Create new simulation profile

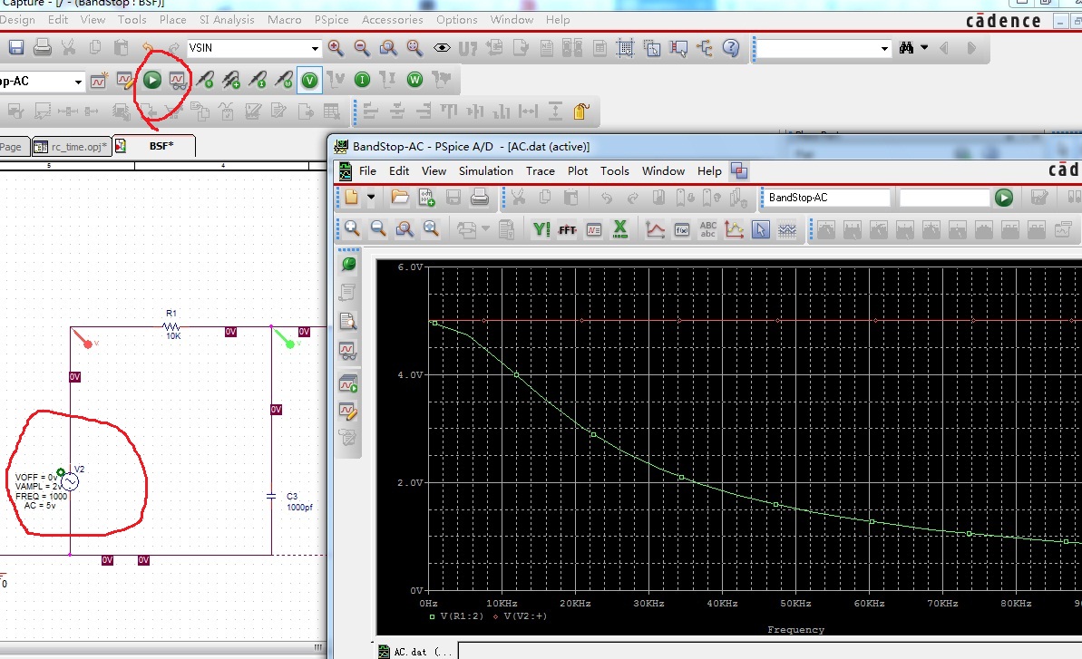click(99, 81)
